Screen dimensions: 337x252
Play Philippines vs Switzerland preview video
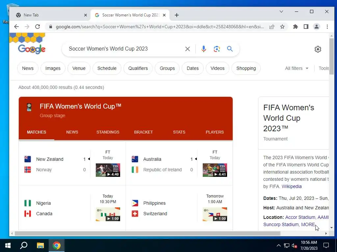coord(215,214)
